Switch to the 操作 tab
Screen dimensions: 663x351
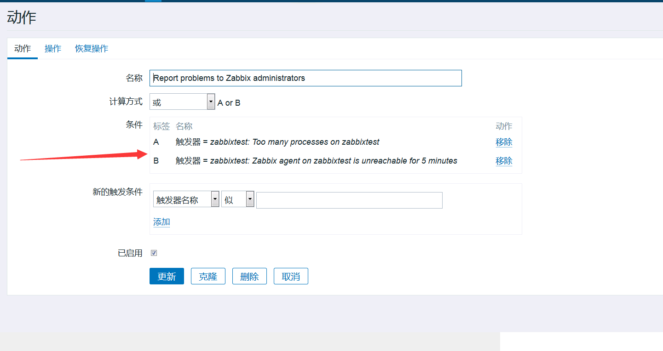(53, 49)
